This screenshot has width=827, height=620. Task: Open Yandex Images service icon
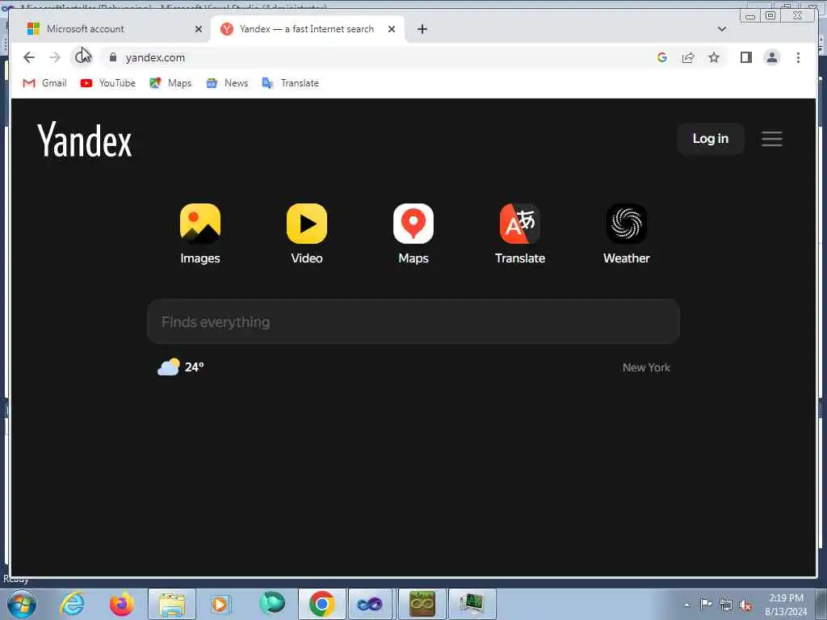(200, 224)
